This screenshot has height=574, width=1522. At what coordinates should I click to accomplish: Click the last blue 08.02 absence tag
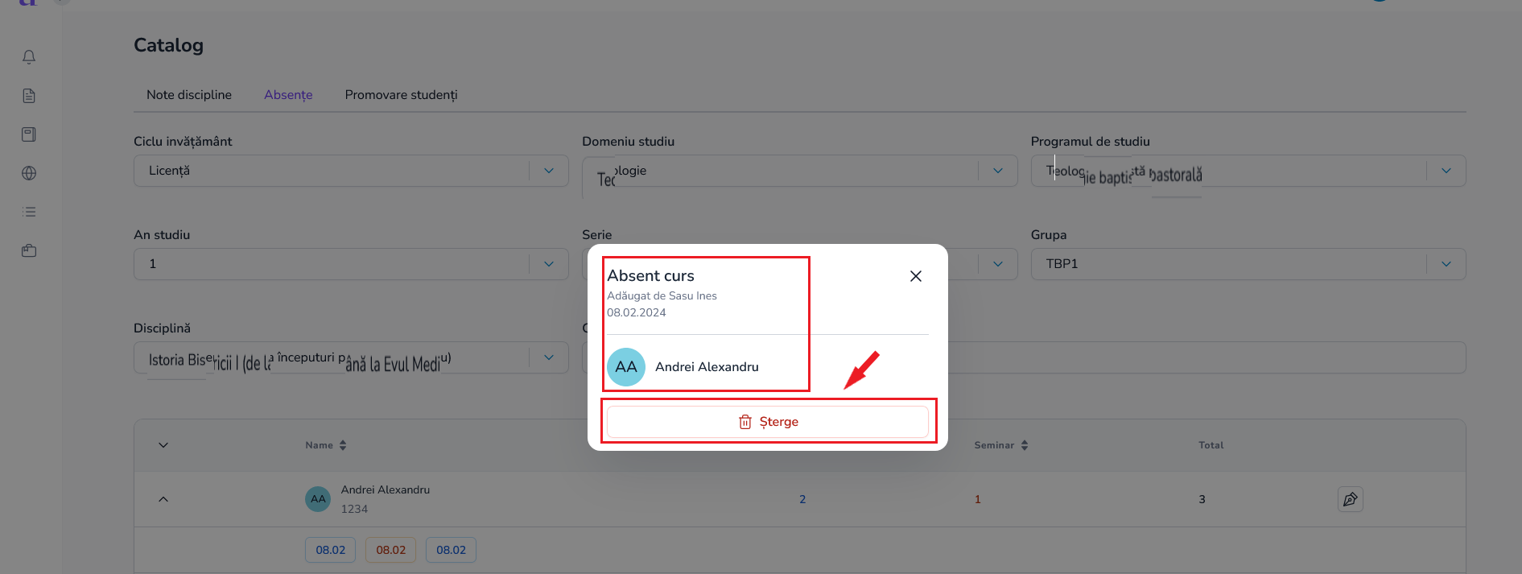[x=451, y=550]
